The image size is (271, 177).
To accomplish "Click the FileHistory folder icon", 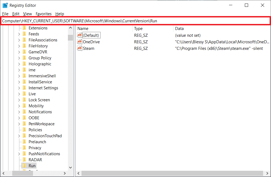I will (25, 46).
